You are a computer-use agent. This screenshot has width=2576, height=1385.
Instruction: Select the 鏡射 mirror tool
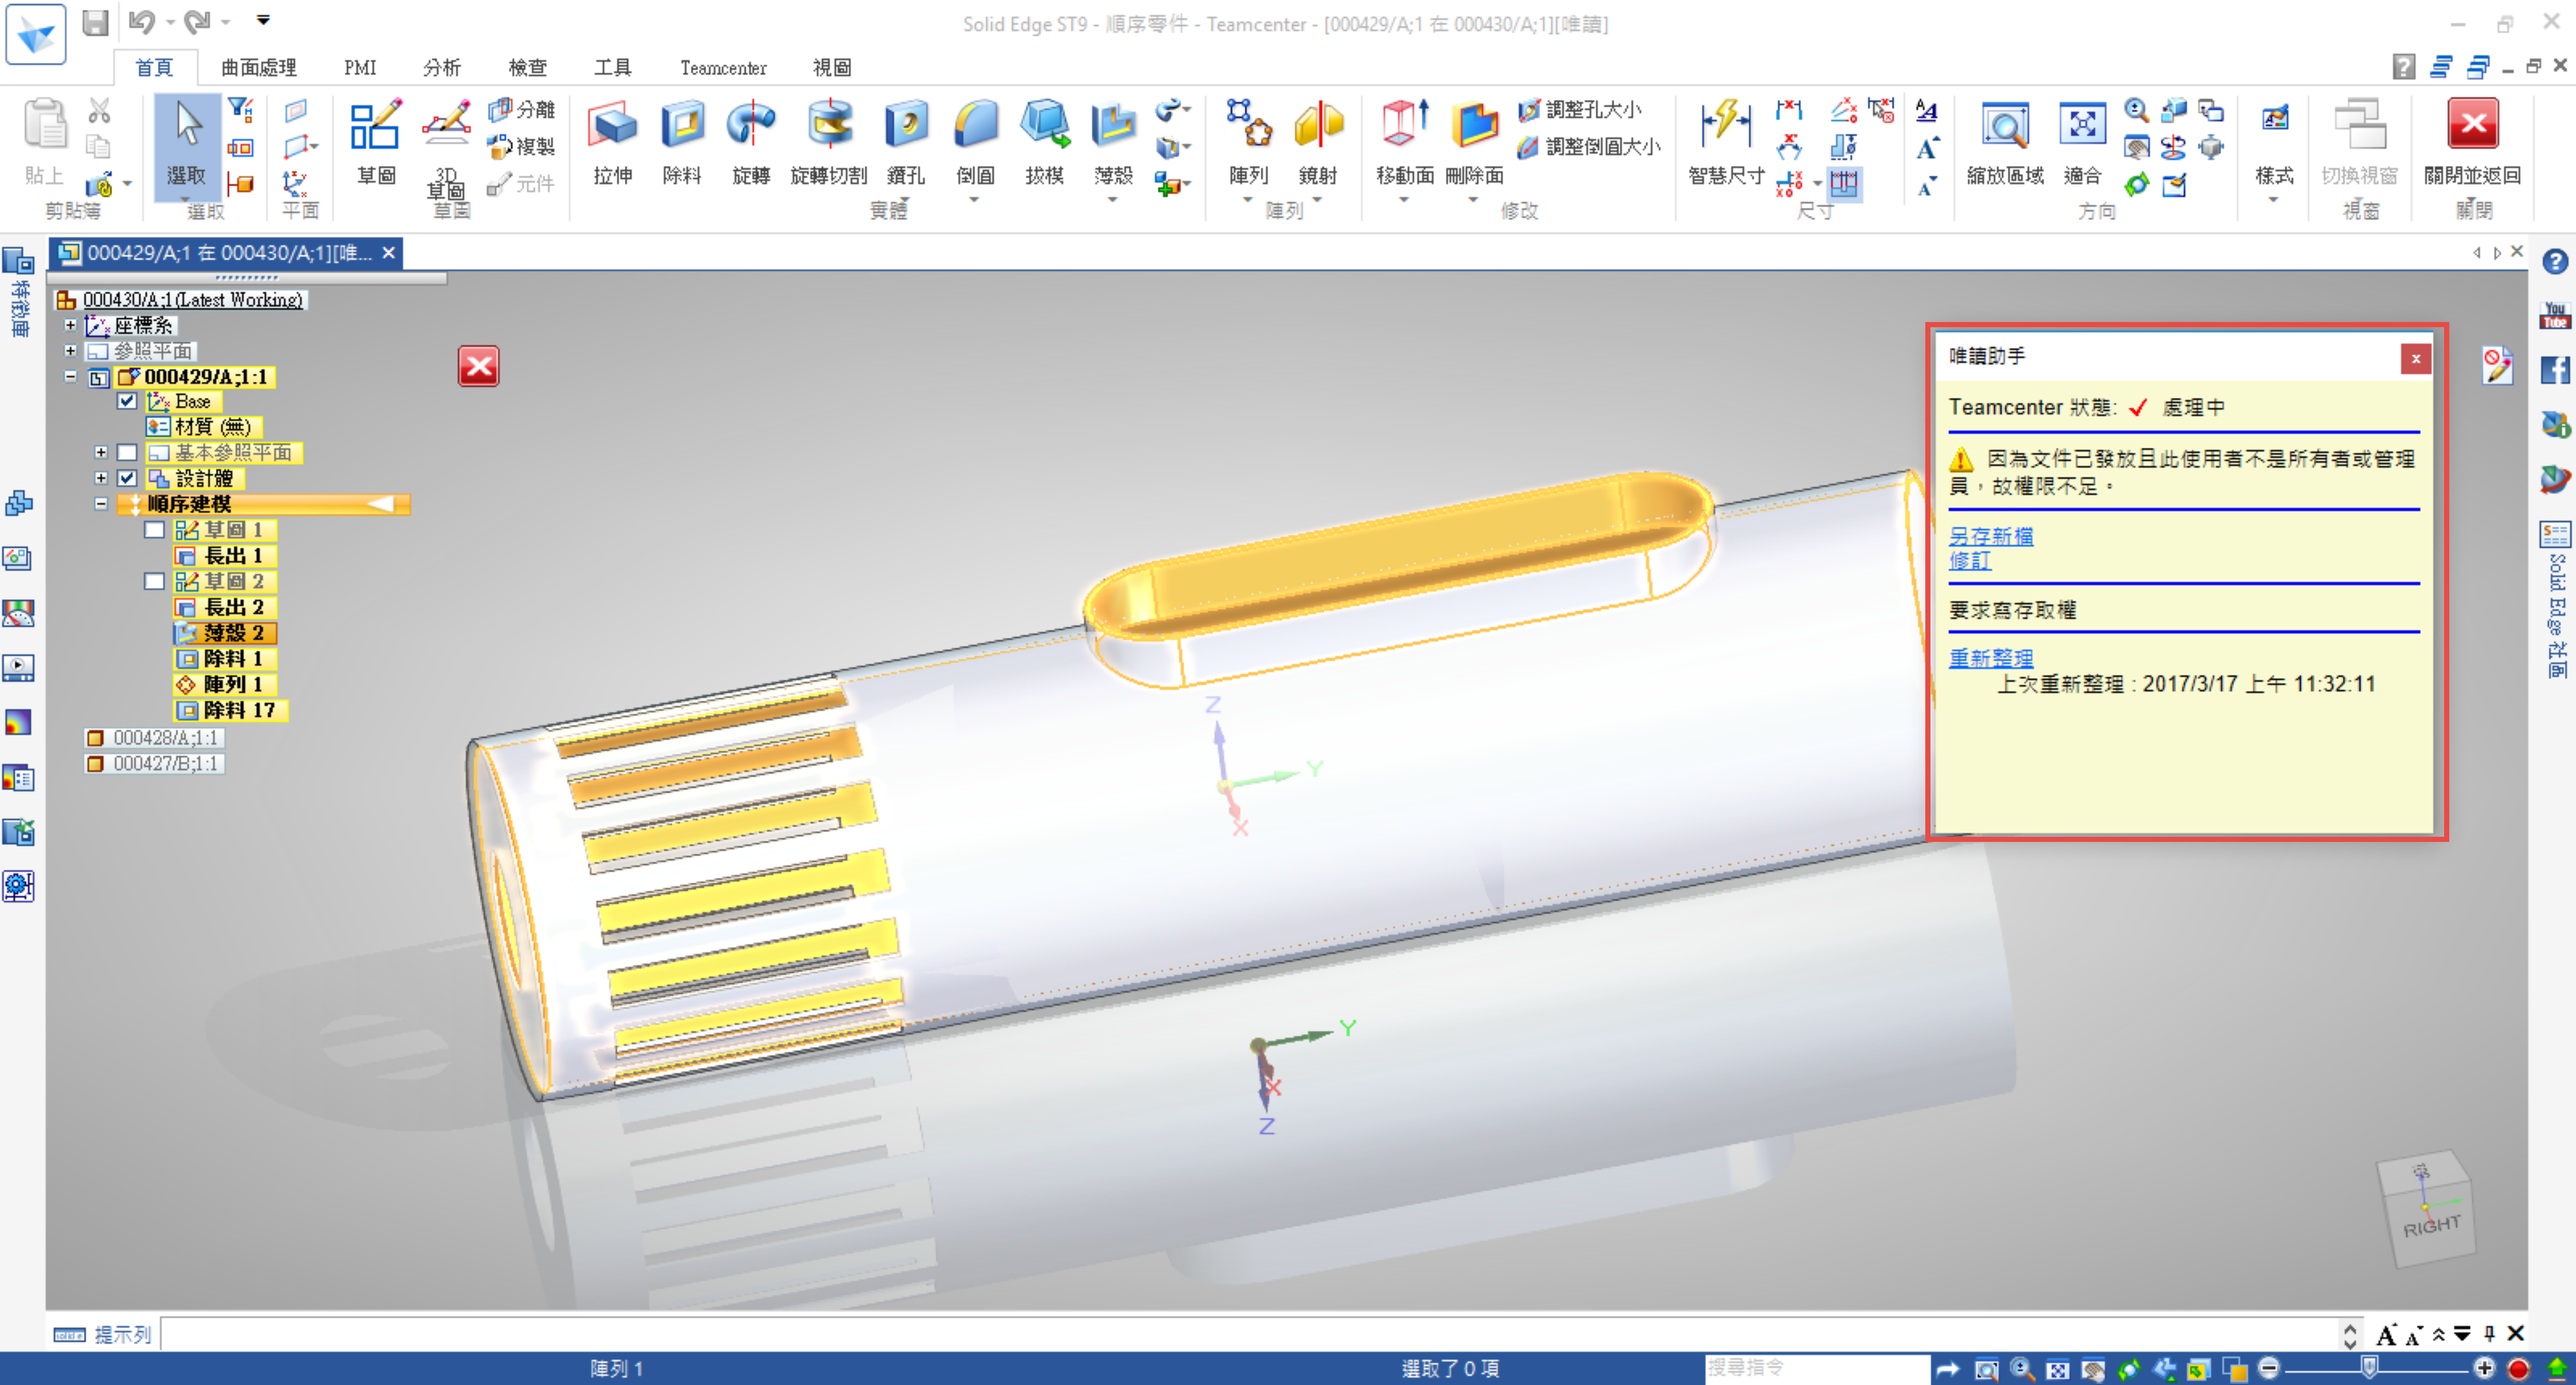pos(1318,142)
